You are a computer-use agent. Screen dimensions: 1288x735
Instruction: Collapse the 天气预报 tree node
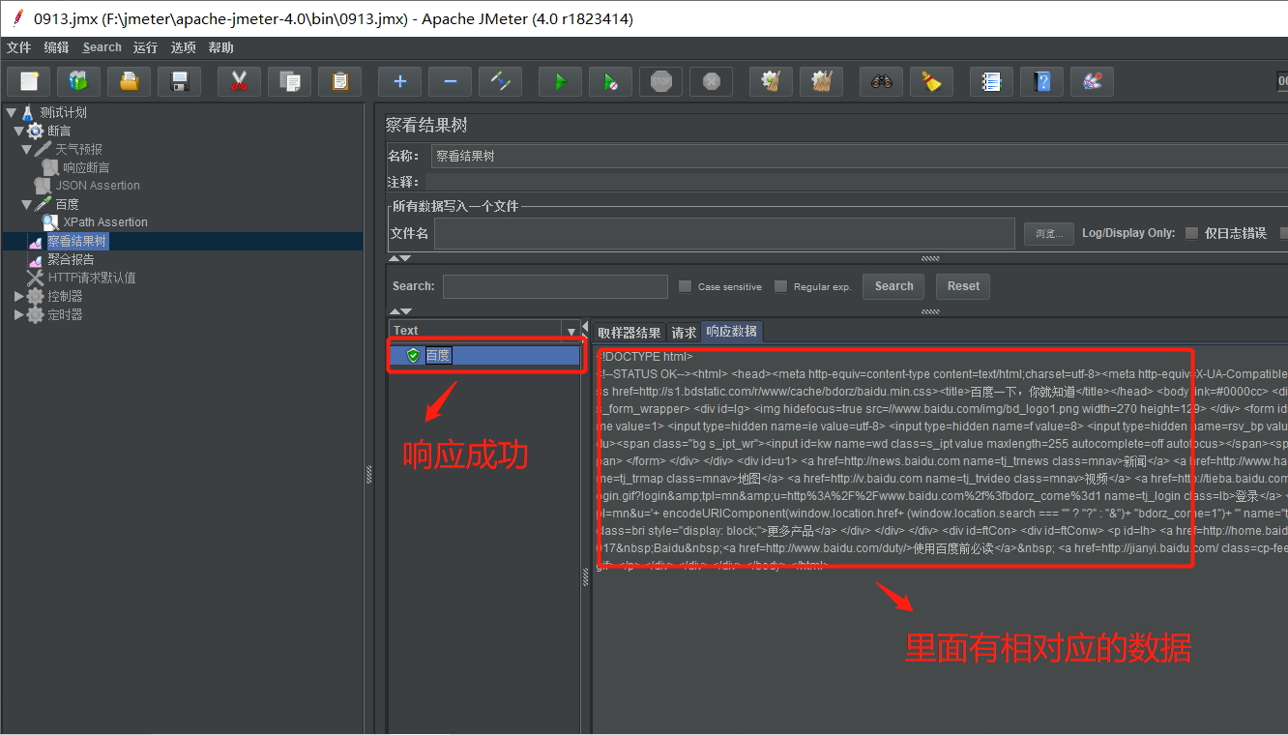(x=27, y=149)
